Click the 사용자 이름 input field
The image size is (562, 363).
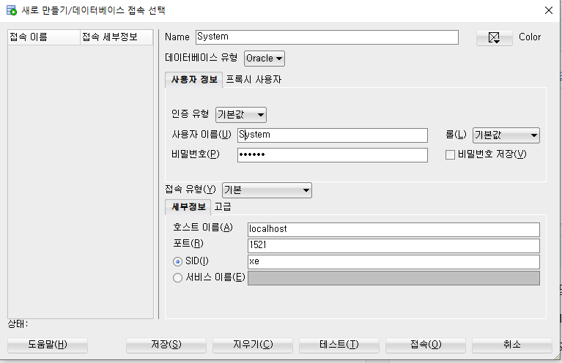pos(332,135)
